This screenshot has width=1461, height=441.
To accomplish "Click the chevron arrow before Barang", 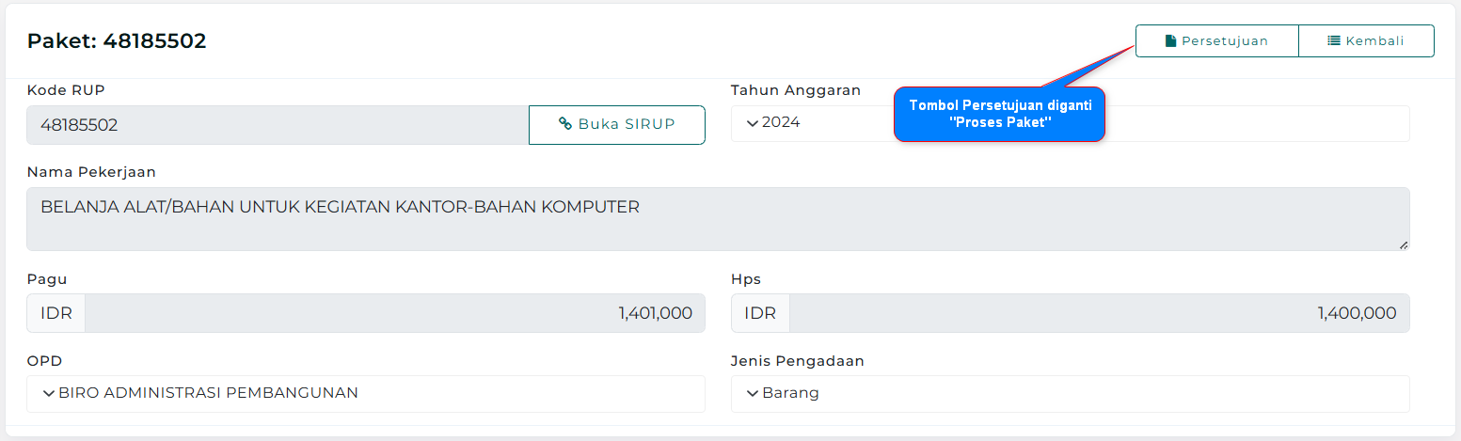I will (x=752, y=393).
